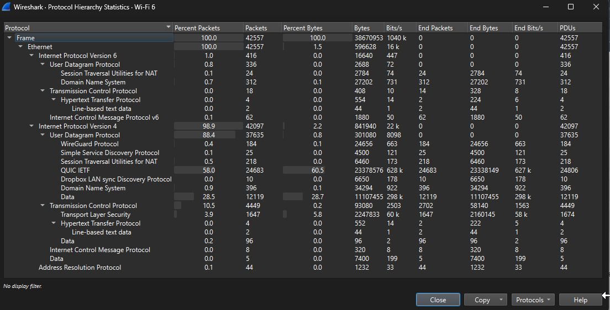Select Address Resolution Protocol row
610x310 pixels.
(303, 268)
